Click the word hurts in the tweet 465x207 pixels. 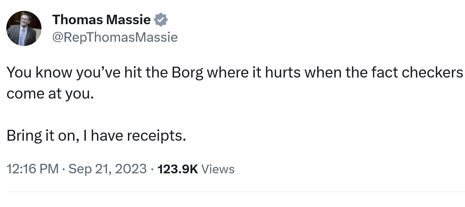tap(283, 73)
